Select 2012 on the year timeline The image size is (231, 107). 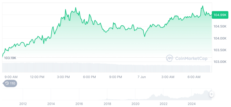coord(23,104)
